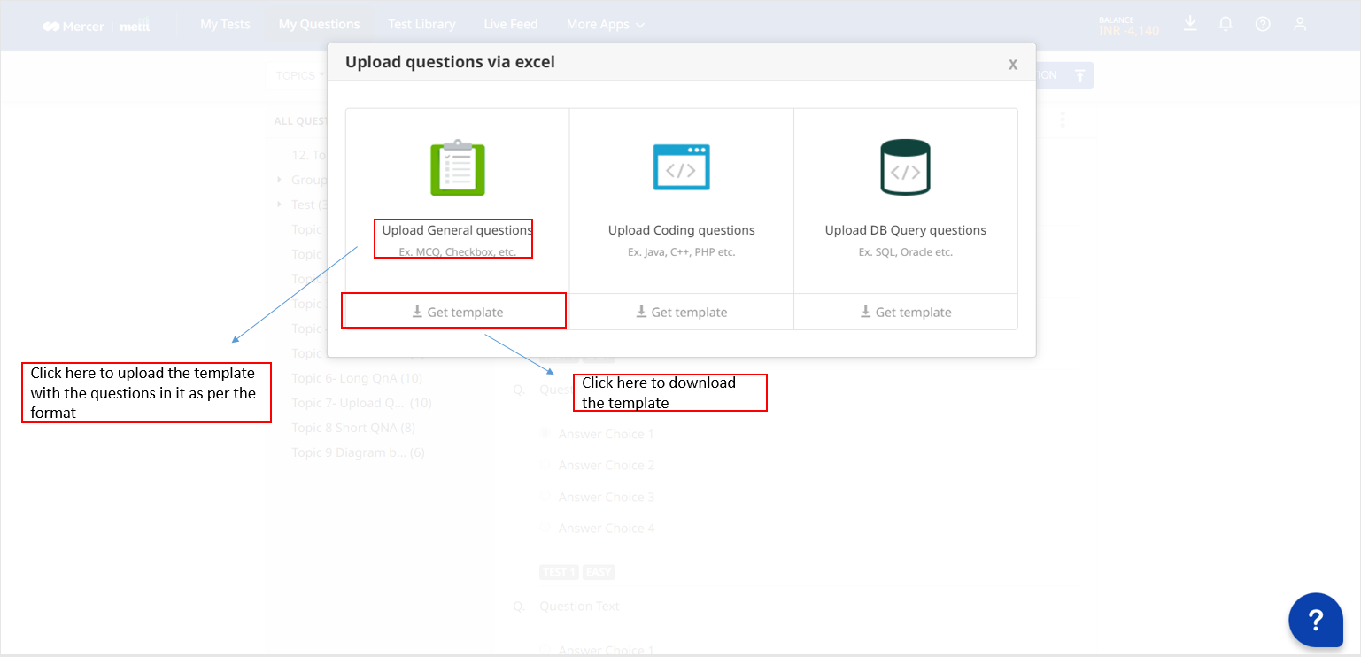Viewport: 1361px width, 657px height.
Task: Click the DB Query database cylinder icon
Action: point(905,167)
